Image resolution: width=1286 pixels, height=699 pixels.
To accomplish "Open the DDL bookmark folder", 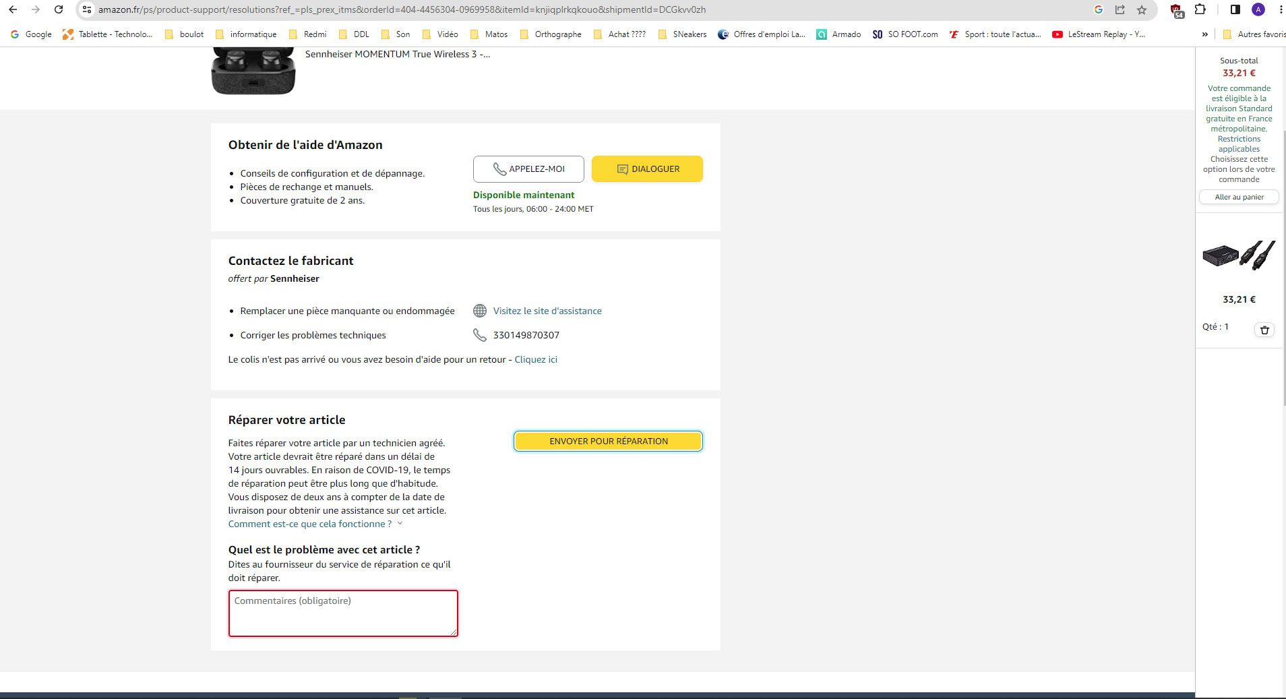I will click(355, 34).
